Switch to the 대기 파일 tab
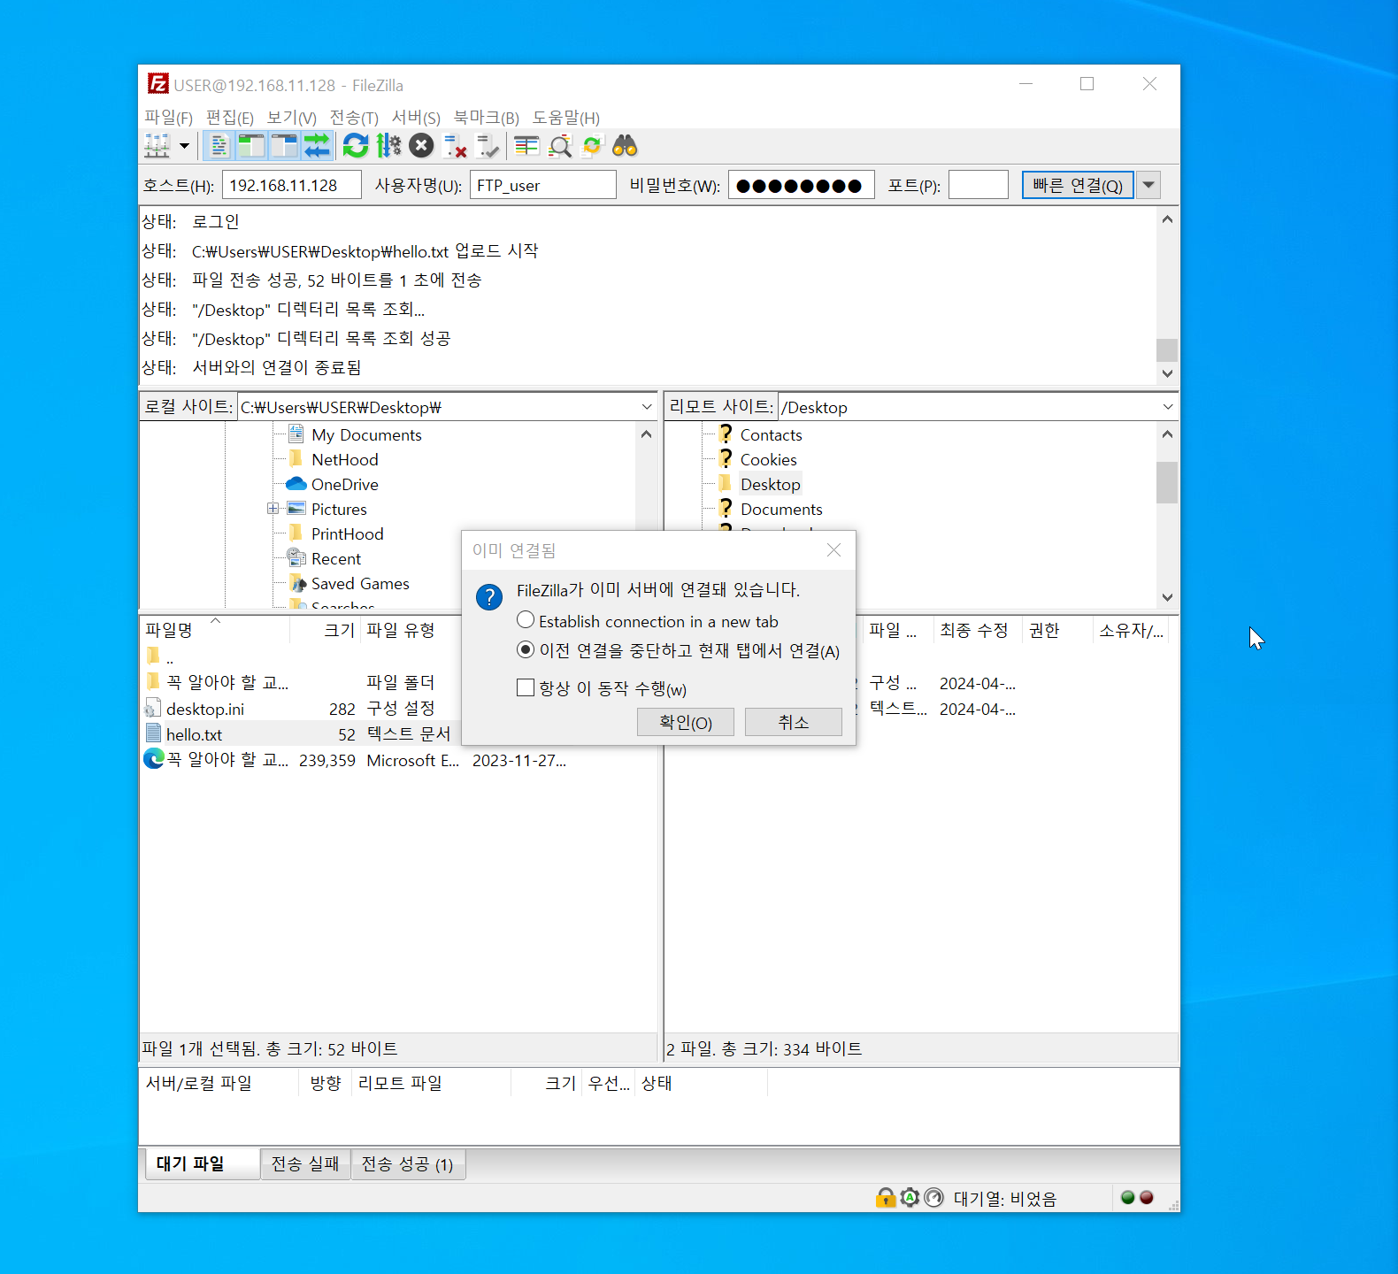 pyautogui.click(x=202, y=1163)
